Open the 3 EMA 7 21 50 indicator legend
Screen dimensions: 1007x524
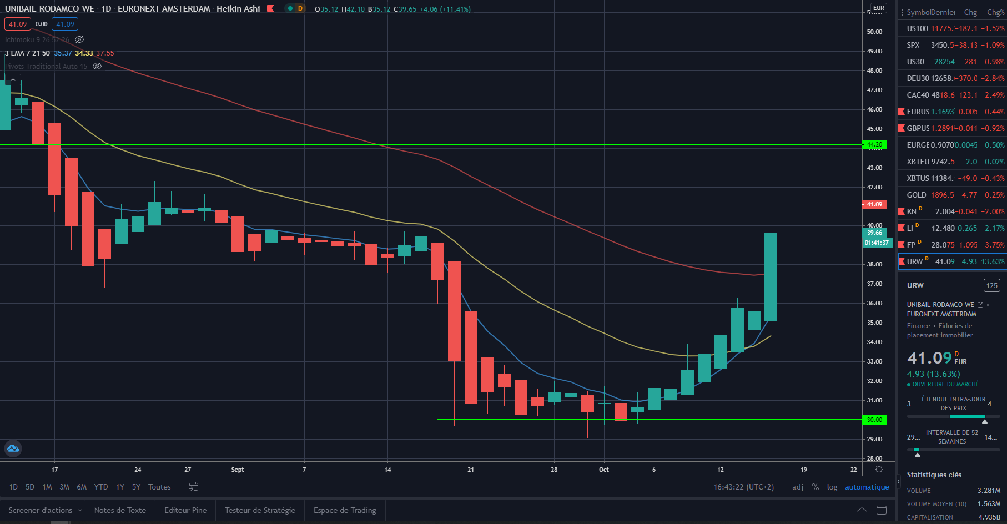27,53
